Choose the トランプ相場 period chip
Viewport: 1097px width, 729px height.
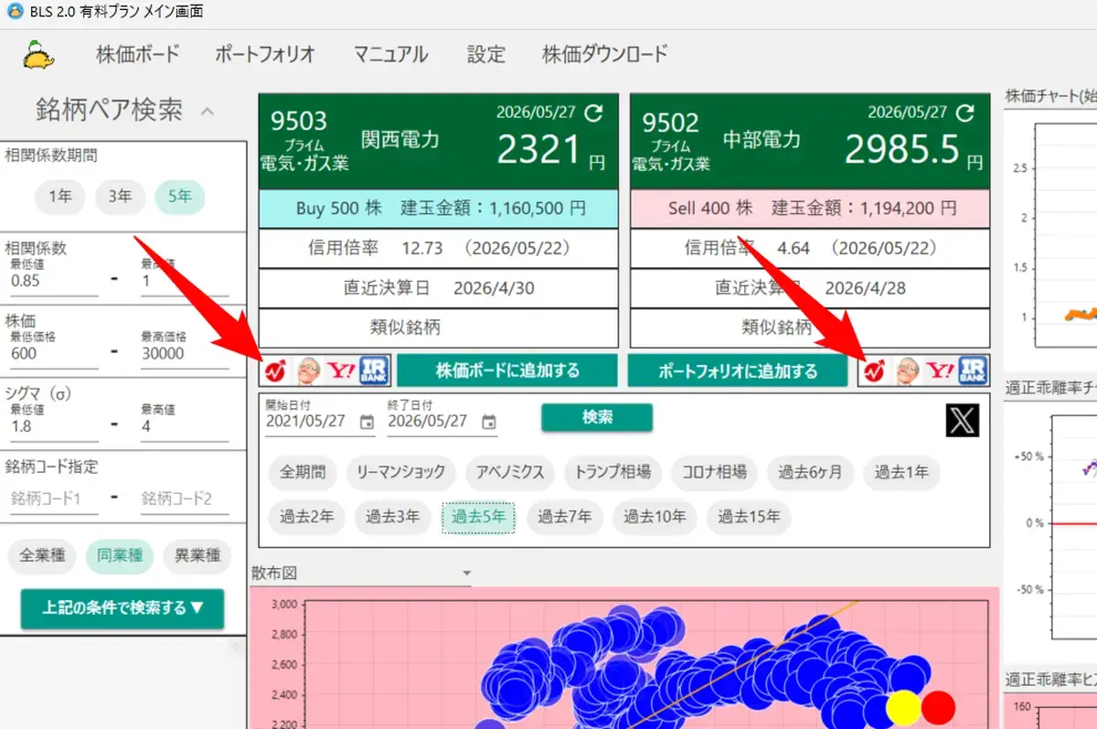point(613,472)
